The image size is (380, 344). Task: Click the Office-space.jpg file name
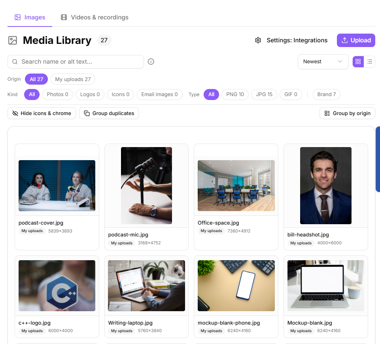[218, 223]
